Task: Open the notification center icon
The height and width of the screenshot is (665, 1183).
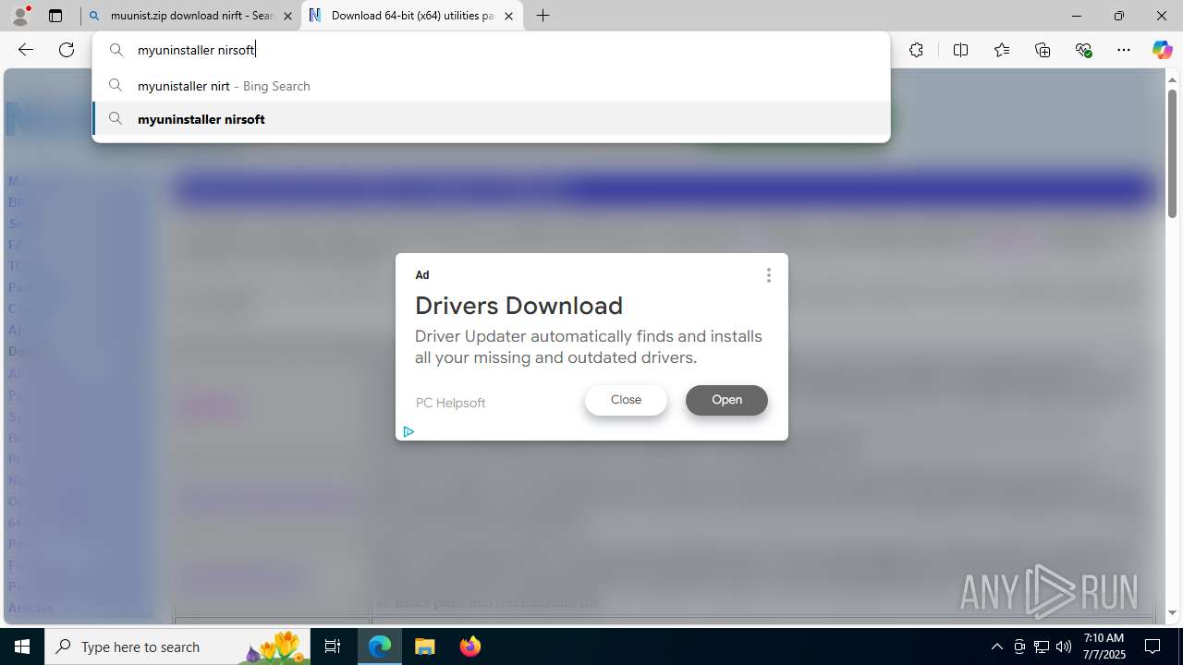Action: click(x=1153, y=647)
